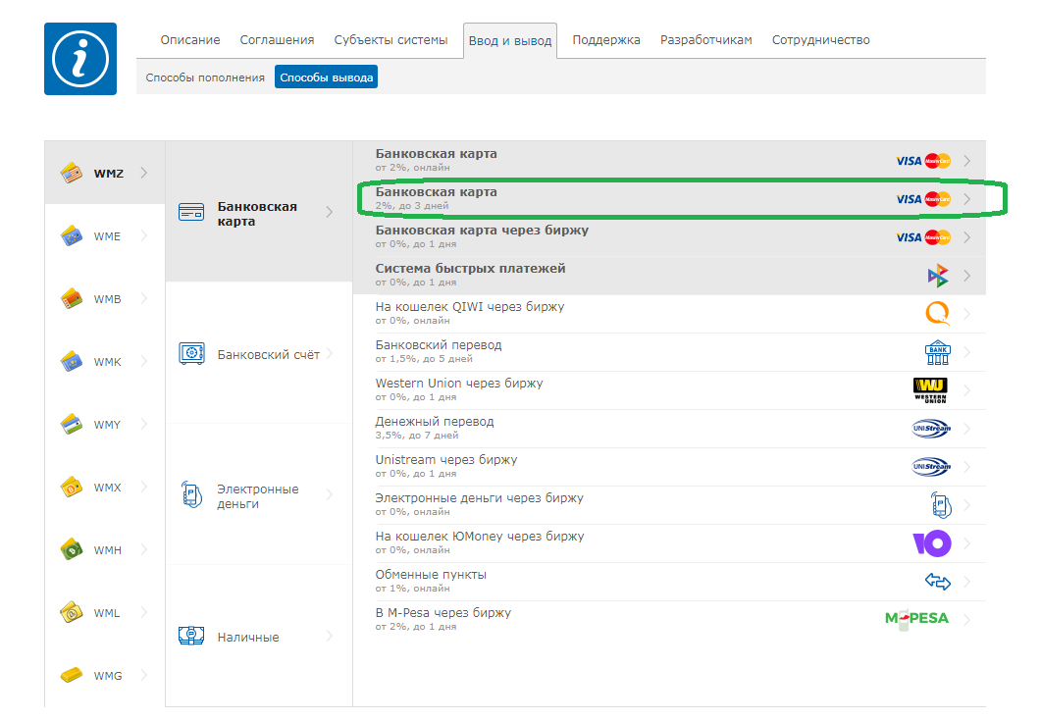Click the Western Union logo icon
Image resolution: width=1041 pixels, height=721 pixels.
tap(929, 390)
